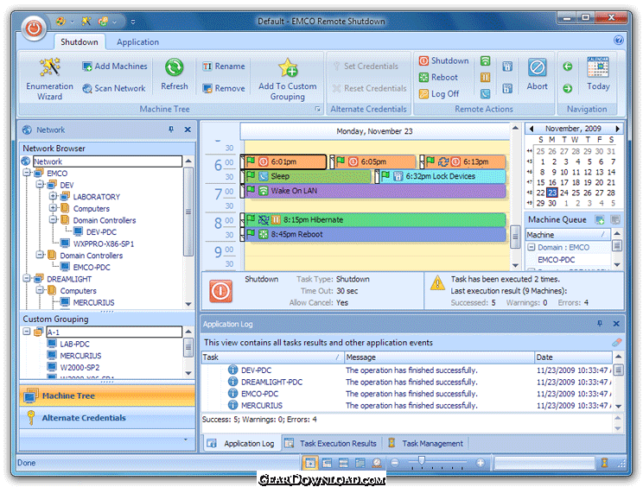
Task: Open Today calendar navigation icon
Action: [x=598, y=67]
